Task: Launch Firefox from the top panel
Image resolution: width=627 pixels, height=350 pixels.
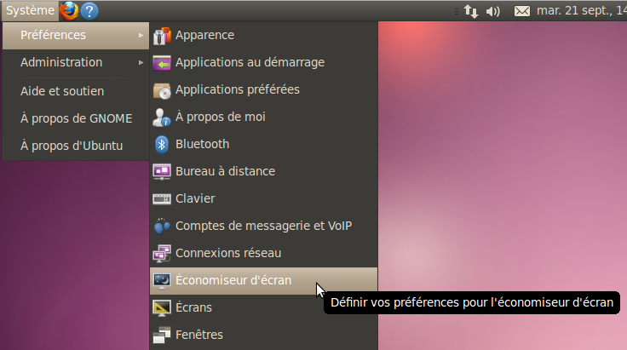Action: coord(69,10)
